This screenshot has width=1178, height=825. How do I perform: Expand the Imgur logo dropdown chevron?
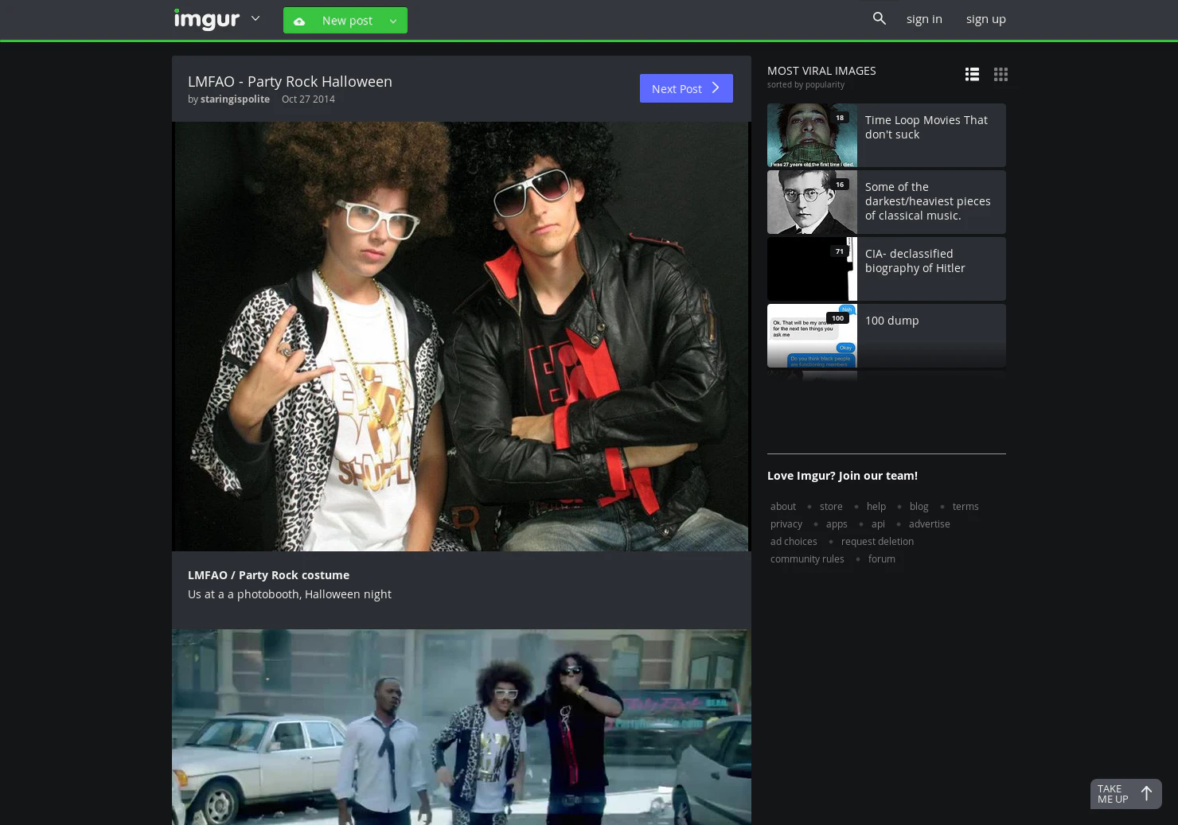255,18
